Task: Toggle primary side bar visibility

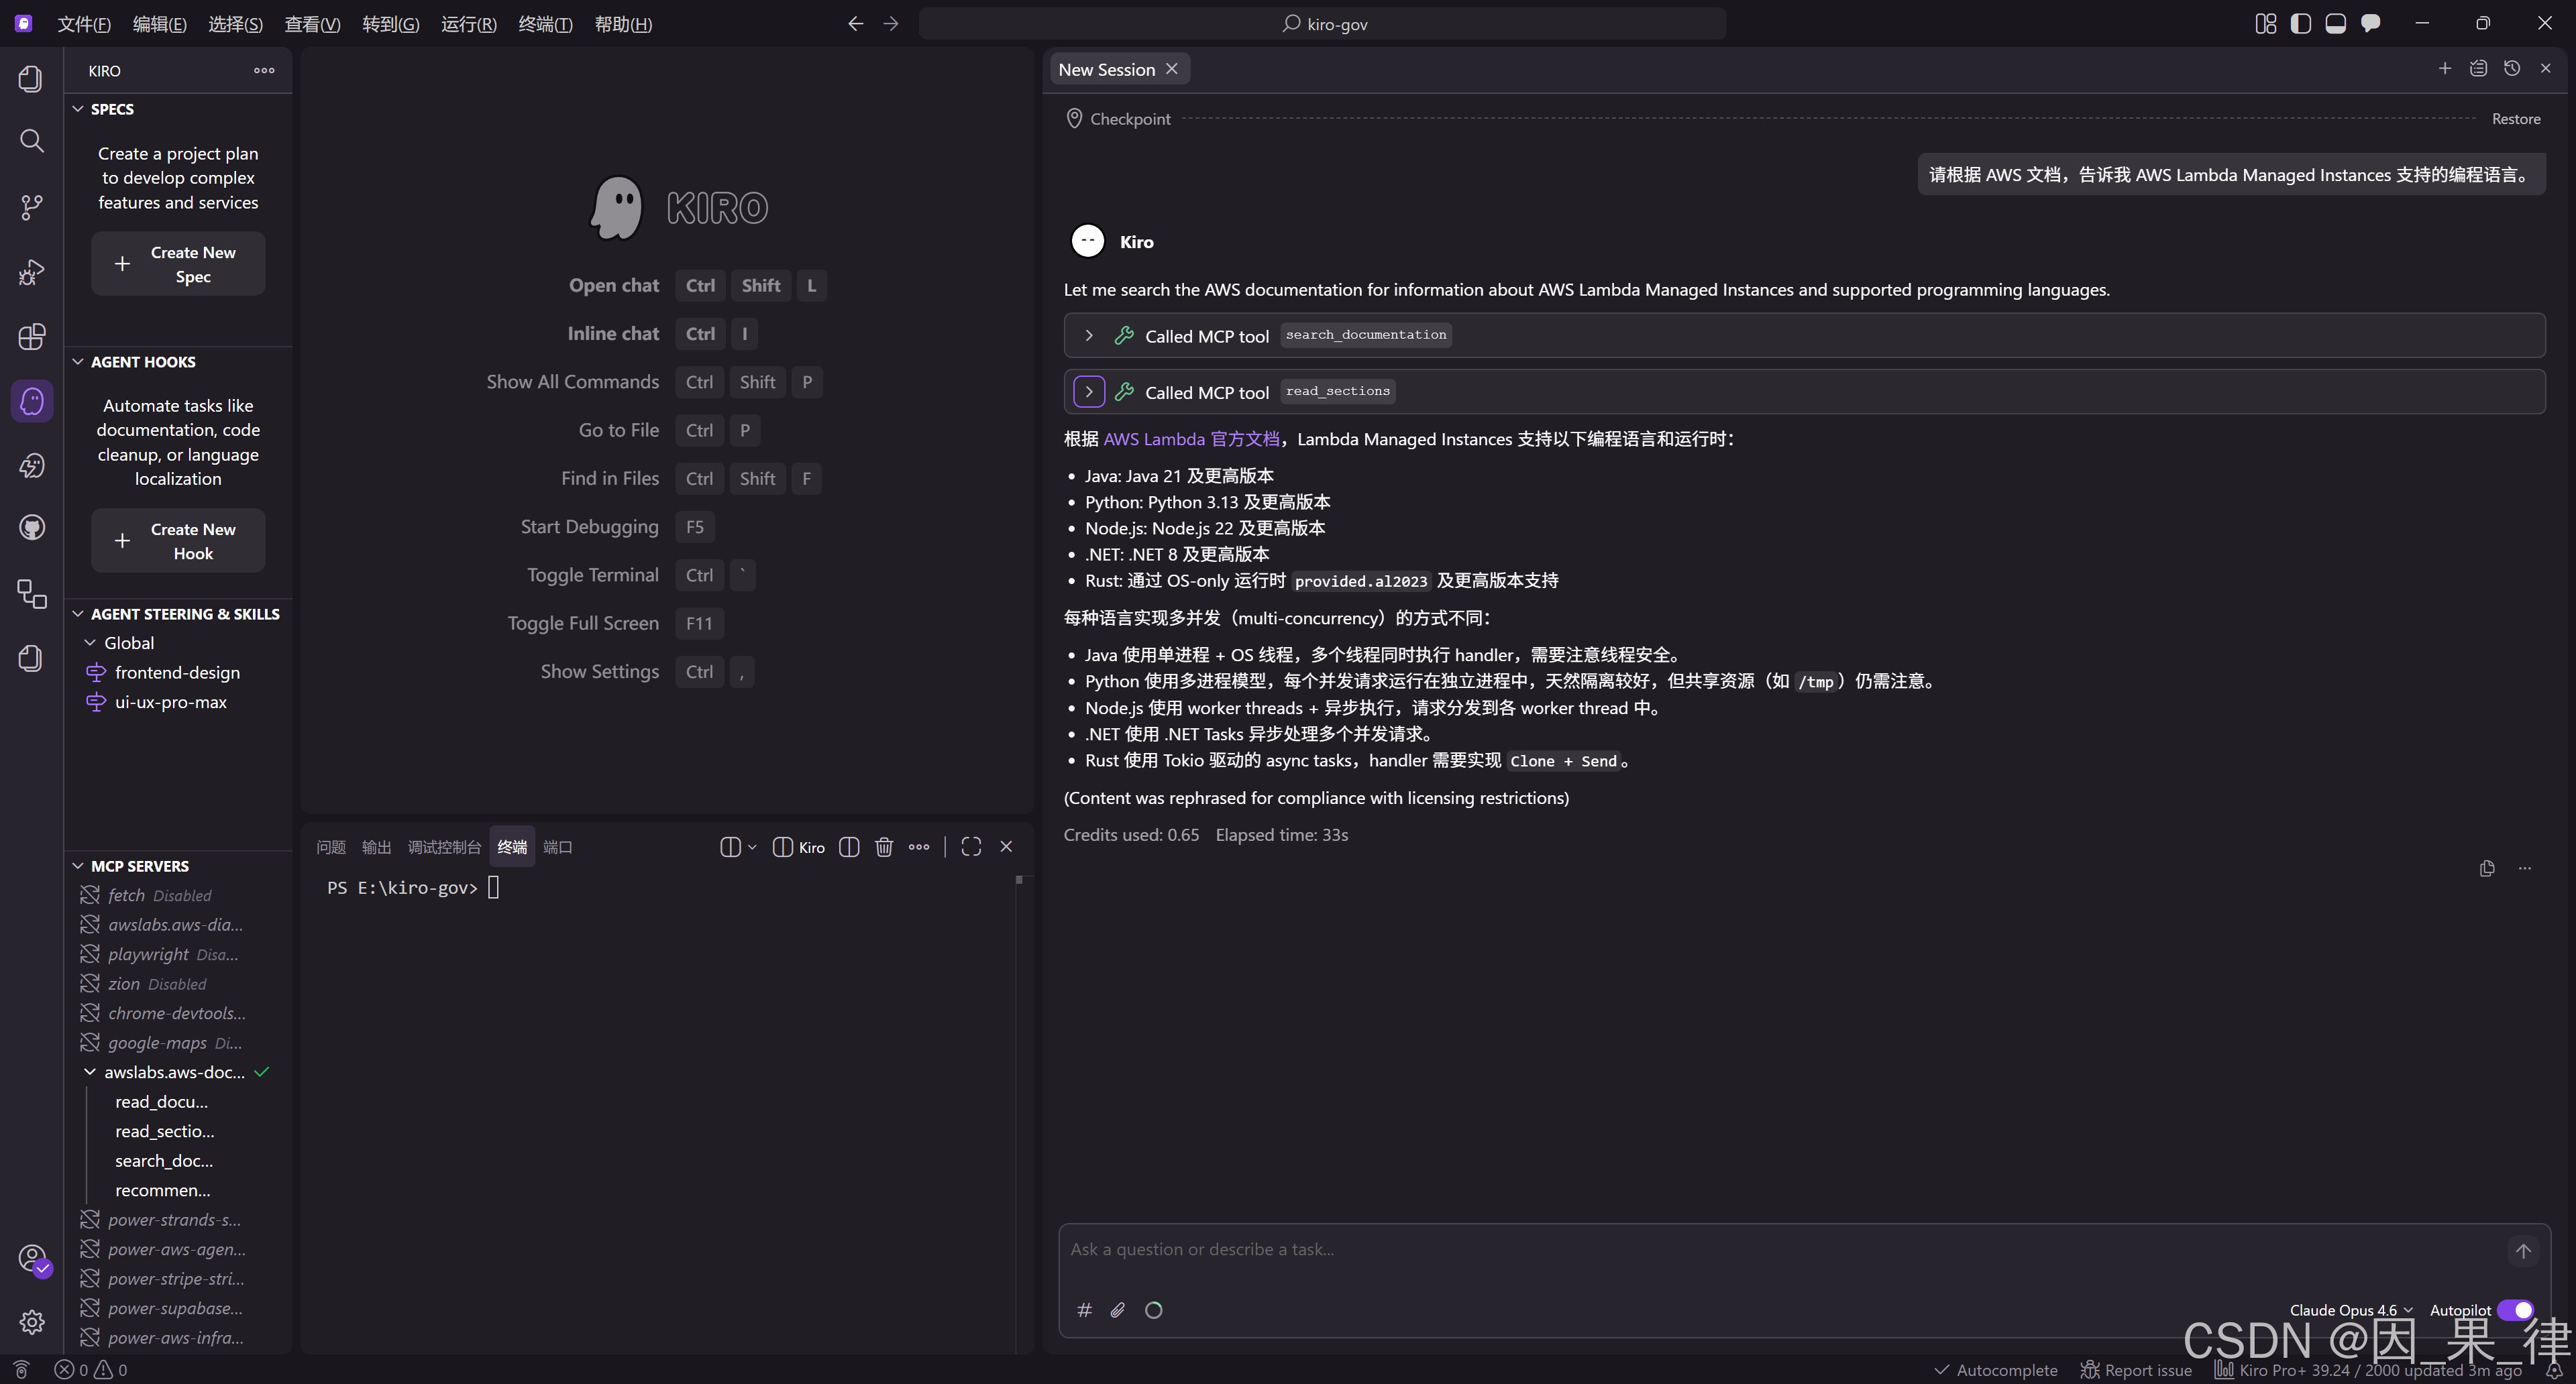Action: coord(2301,23)
